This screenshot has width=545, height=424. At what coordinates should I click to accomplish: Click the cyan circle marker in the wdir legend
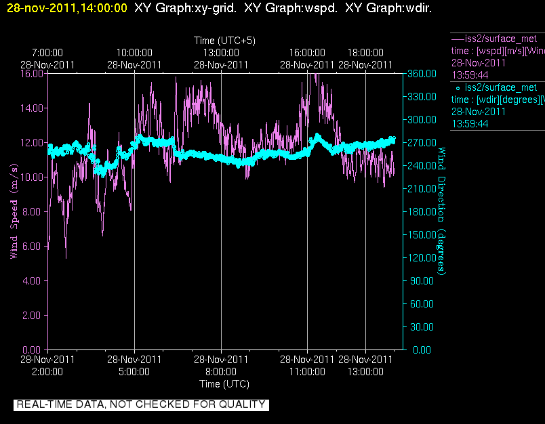458,88
